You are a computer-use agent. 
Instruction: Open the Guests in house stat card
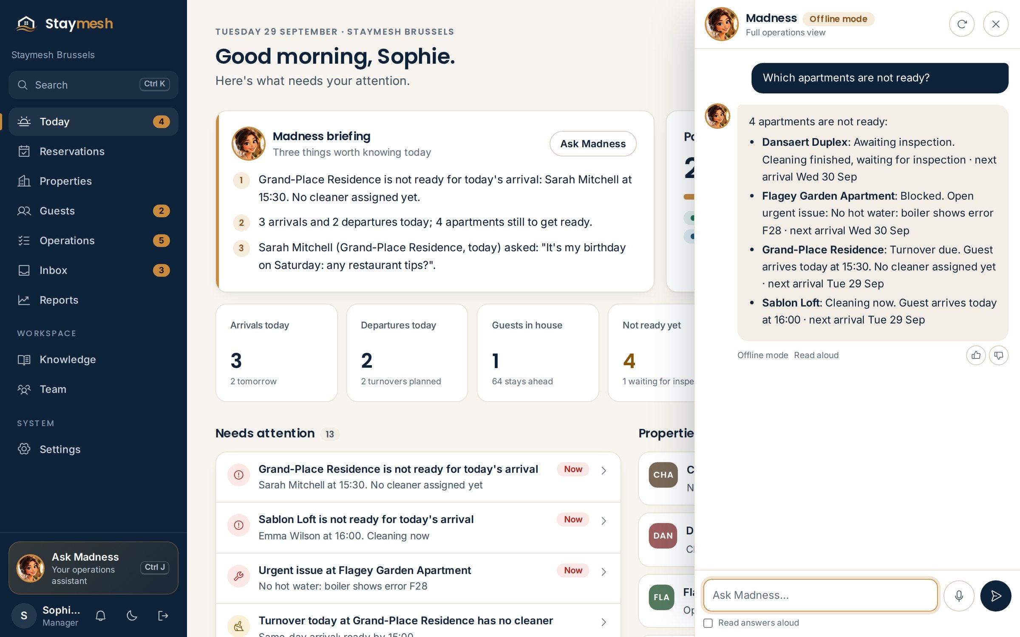538,353
